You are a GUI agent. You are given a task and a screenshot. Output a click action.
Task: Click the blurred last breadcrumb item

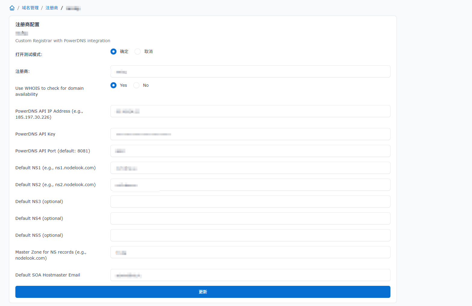coord(73,8)
